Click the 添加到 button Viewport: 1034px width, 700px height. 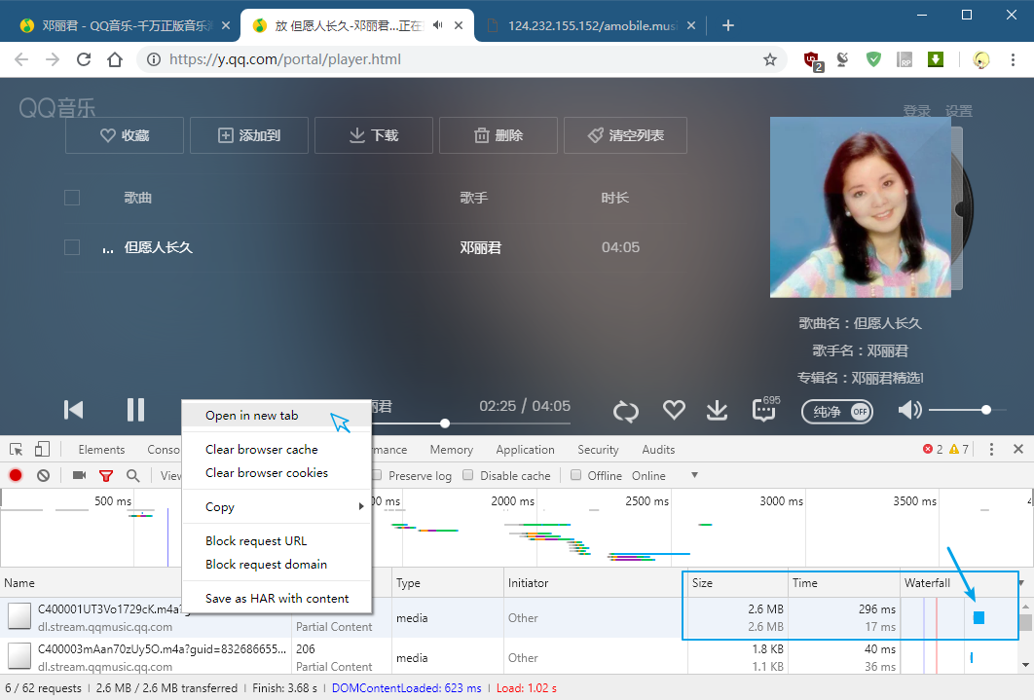point(249,135)
